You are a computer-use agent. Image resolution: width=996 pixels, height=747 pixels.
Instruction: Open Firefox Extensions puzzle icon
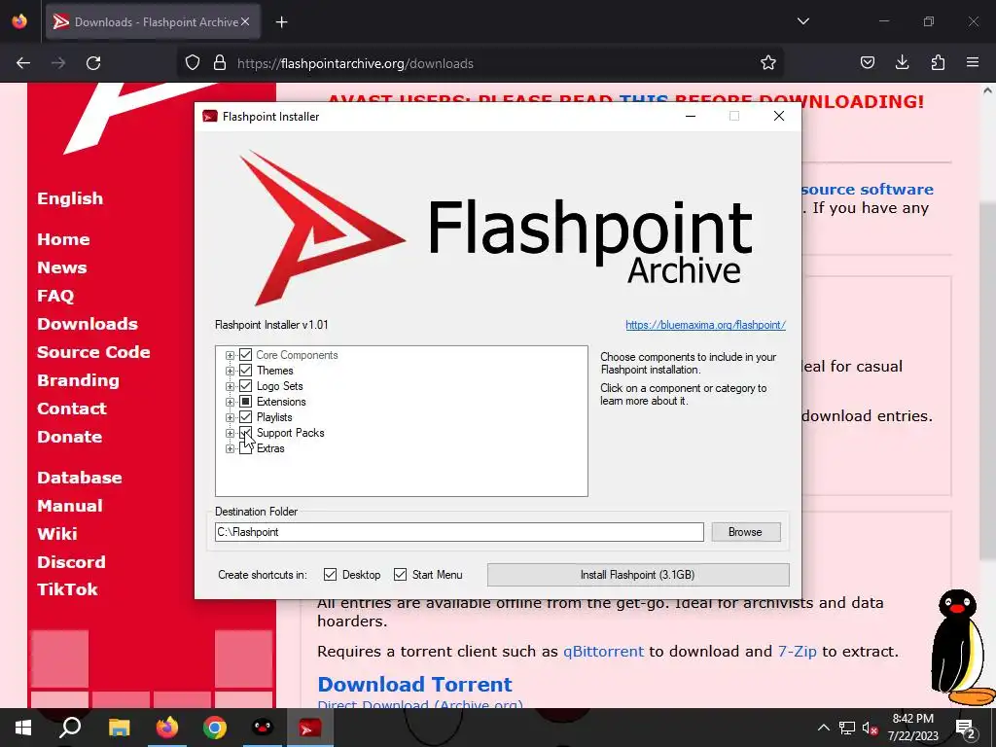coord(938,63)
